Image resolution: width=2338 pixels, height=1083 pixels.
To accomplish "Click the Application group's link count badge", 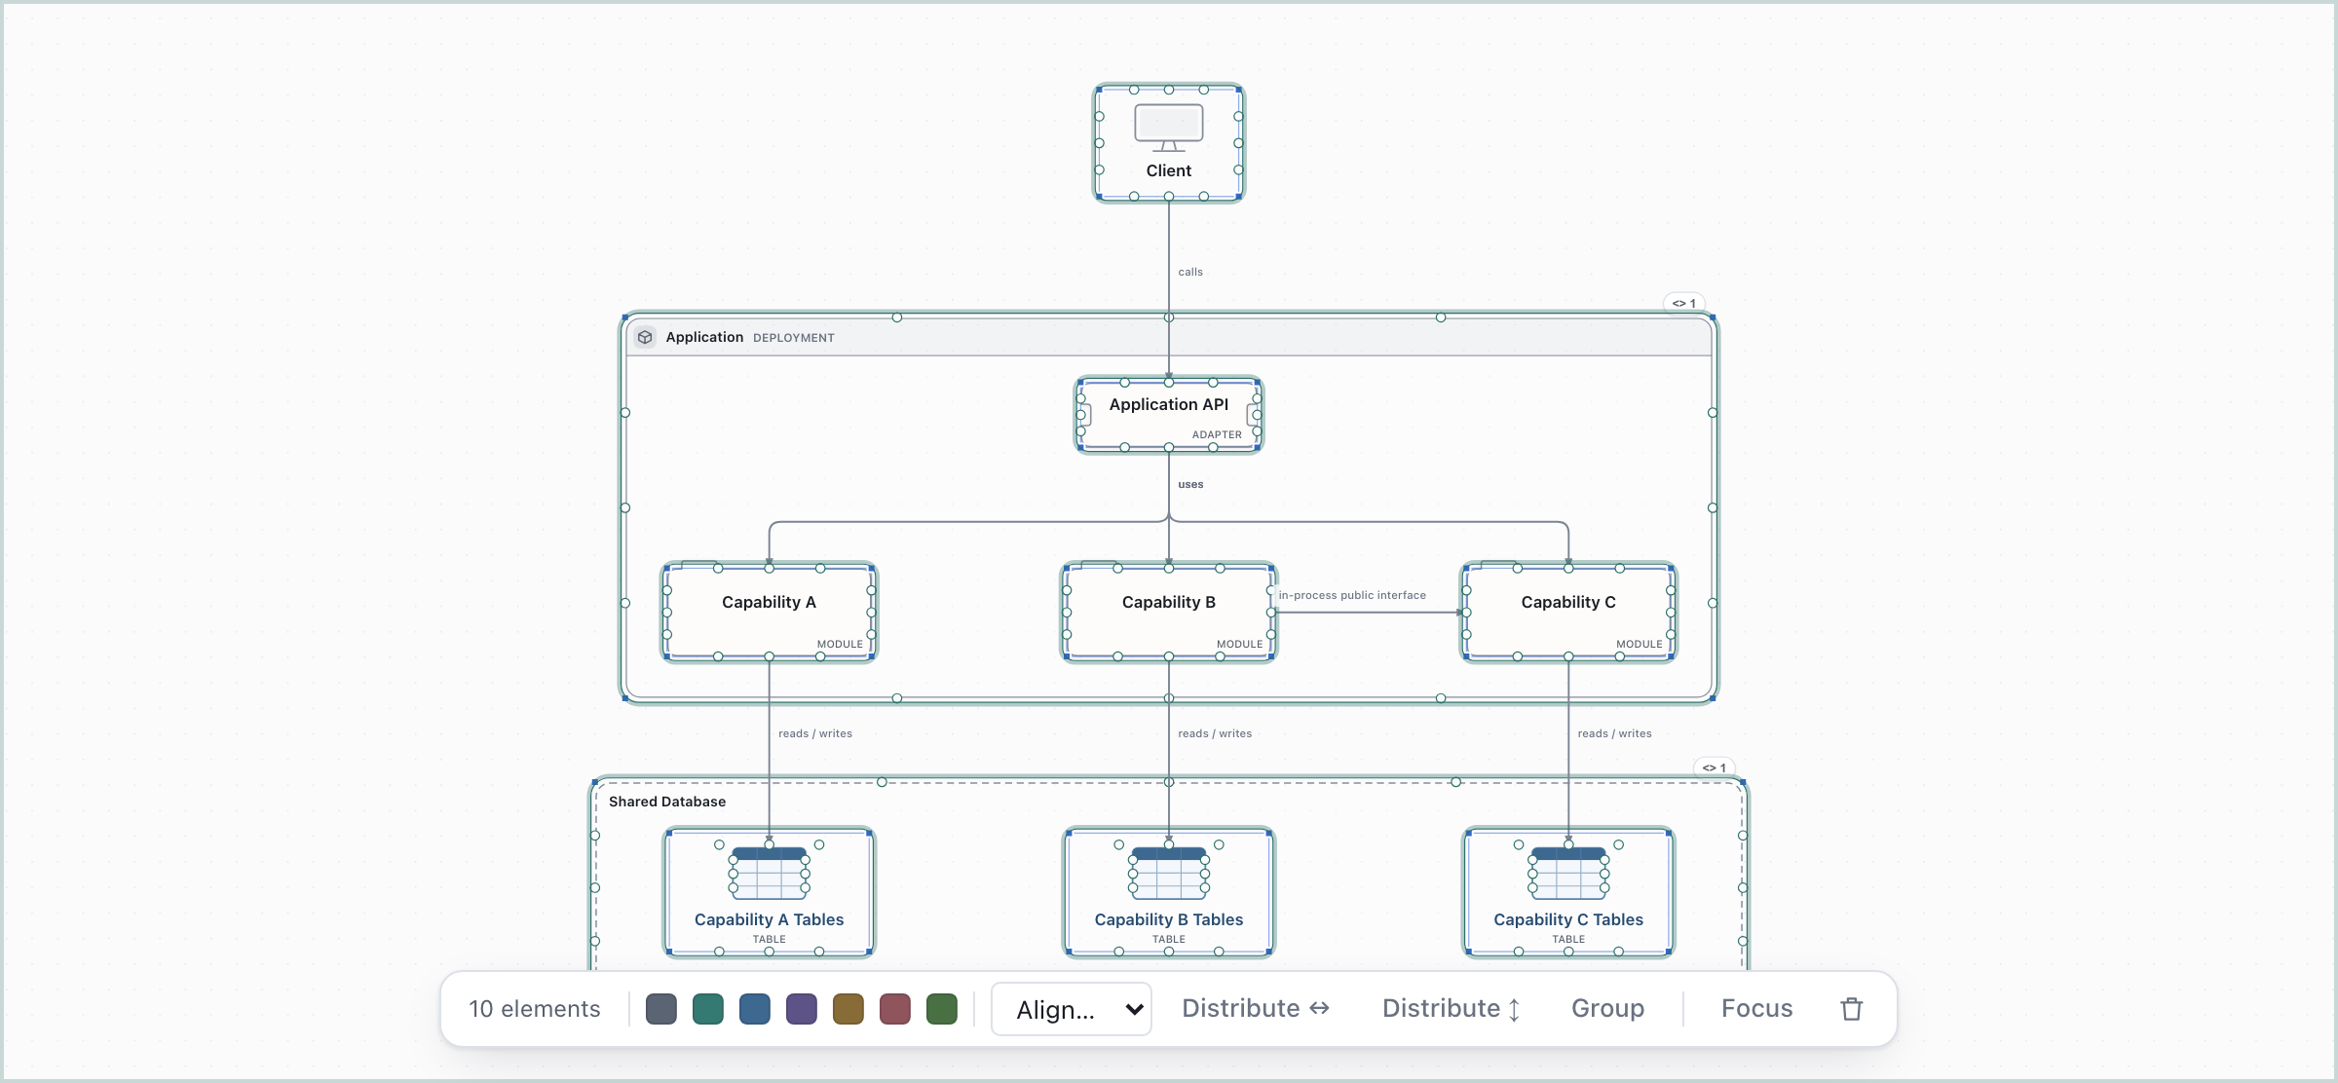I will (1684, 303).
